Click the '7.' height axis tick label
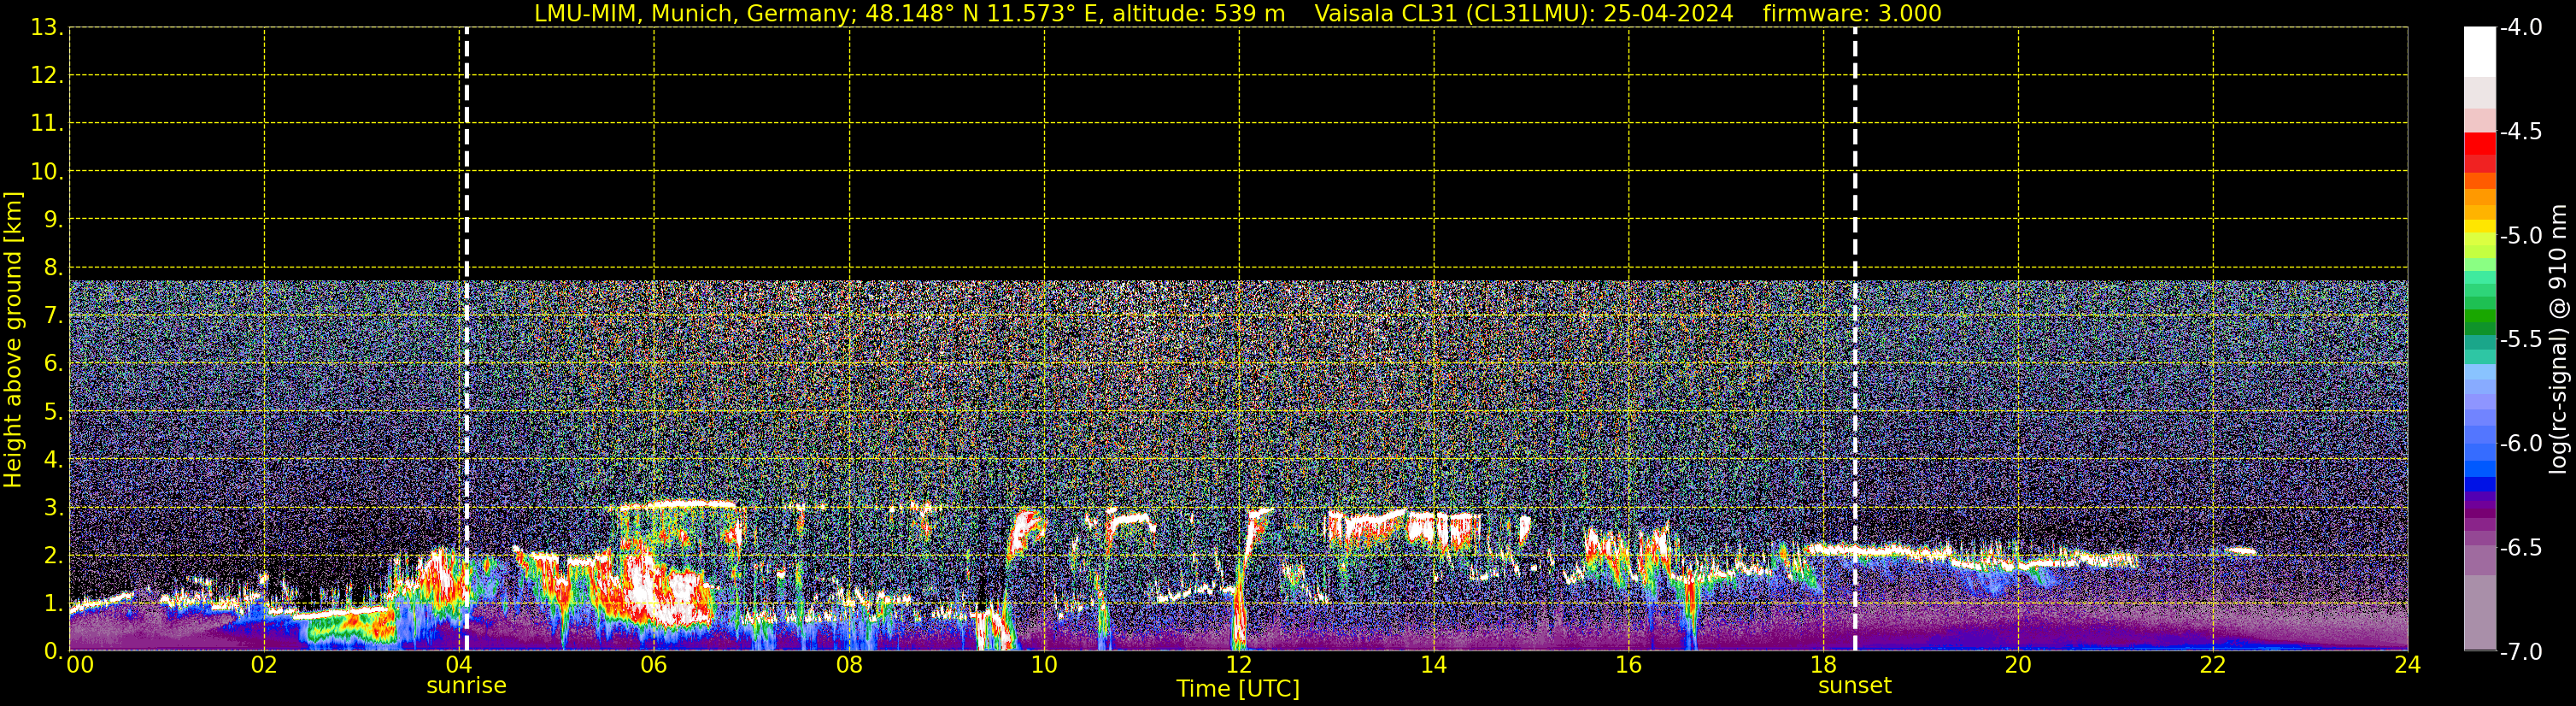Viewport: 2576px width, 706px height. 53,316
